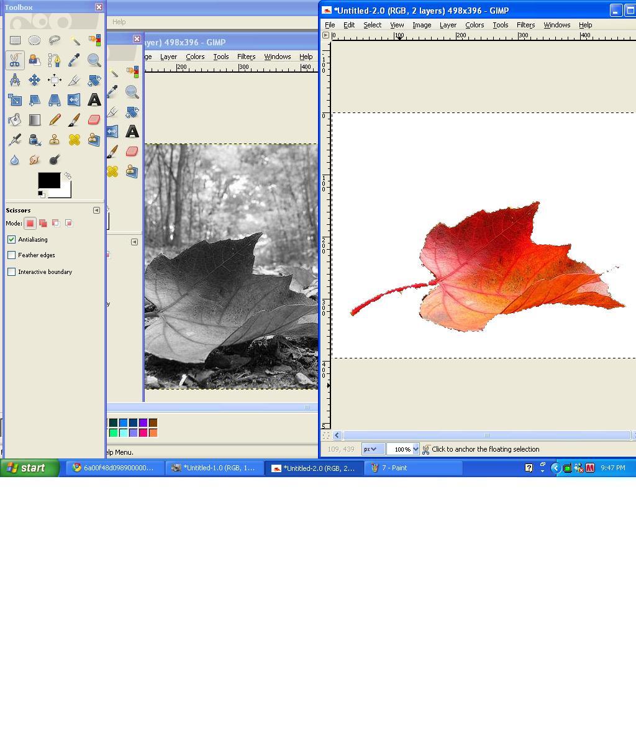636x743 pixels.
Task: Set Scissors mode to subtract from selection
Action: pos(56,223)
